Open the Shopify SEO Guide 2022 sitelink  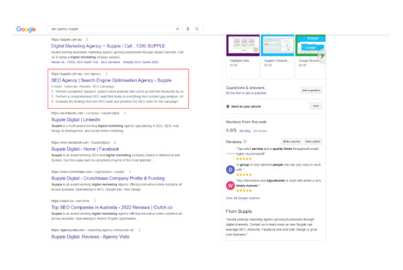[141, 62]
